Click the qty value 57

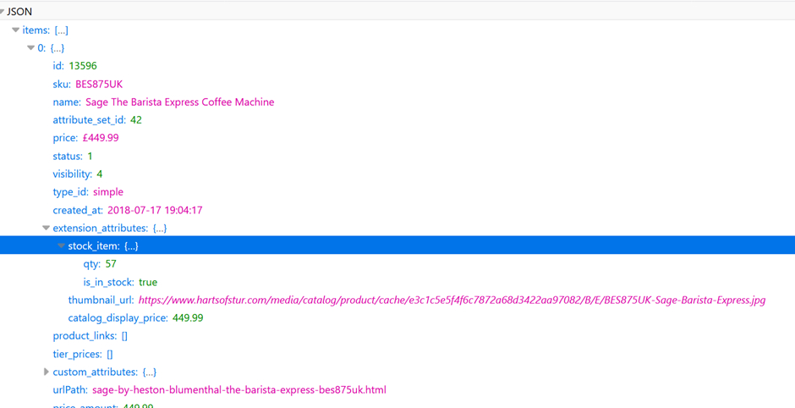(111, 264)
